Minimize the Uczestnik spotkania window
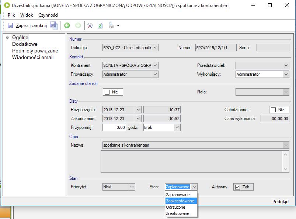Viewport: 296px width, 219px height. tap(253, 5)
